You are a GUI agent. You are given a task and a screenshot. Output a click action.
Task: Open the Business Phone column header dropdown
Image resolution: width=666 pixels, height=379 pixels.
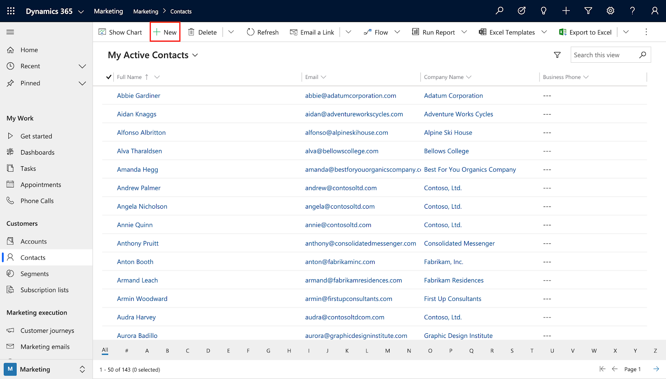click(586, 77)
